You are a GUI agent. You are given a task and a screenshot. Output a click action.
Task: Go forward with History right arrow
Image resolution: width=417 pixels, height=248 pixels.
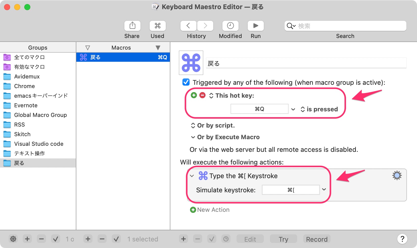(x=205, y=26)
